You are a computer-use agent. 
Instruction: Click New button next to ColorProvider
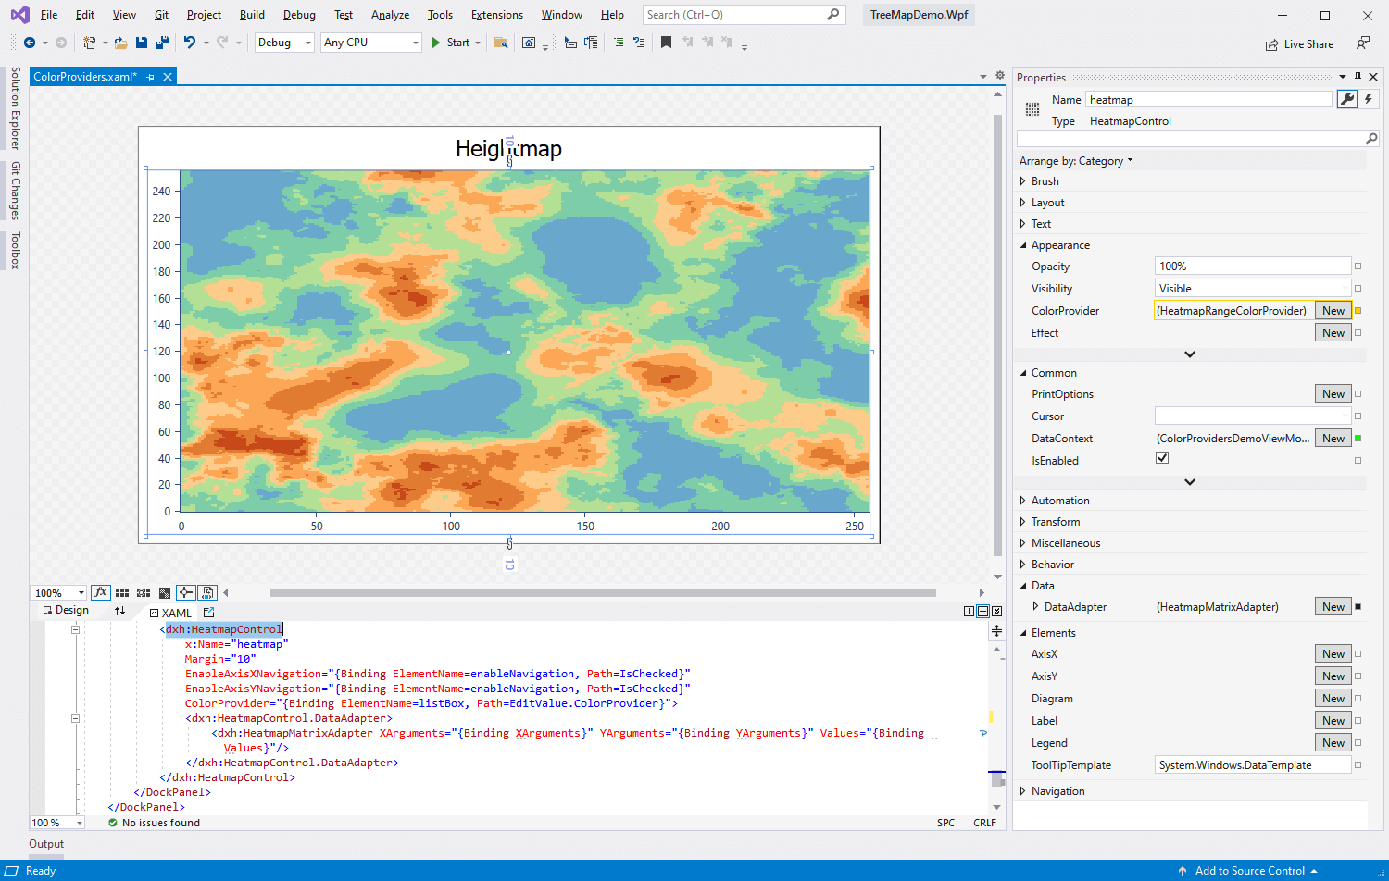(1333, 311)
